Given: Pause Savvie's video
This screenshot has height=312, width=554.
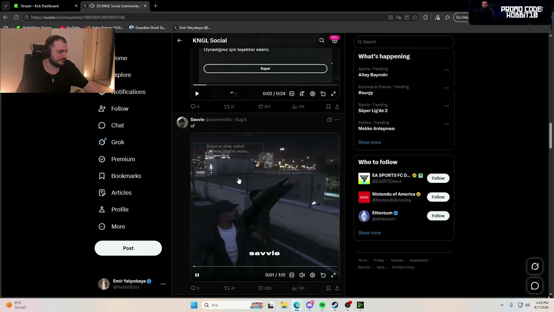Looking at the screenshot, I should 197,275.
